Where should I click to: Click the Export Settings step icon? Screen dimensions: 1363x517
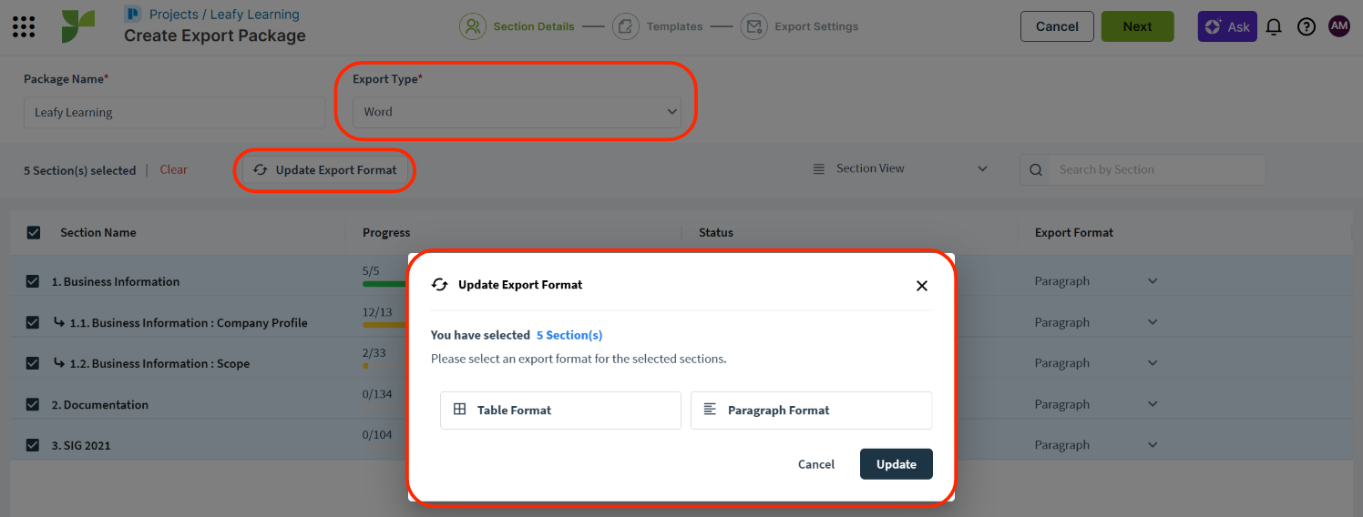click(753, 26)
